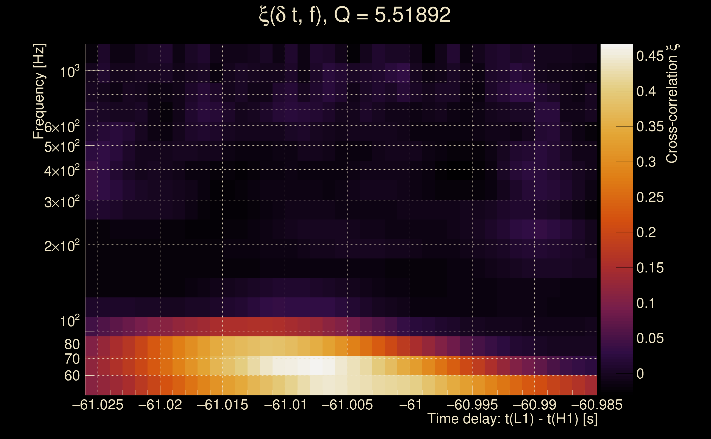
Task: Click the 0.35 colorbar tick label
Action: [x=650, y=126]
